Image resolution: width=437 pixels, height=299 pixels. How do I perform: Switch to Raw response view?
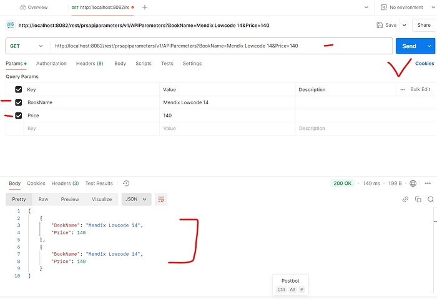[43, 199]
